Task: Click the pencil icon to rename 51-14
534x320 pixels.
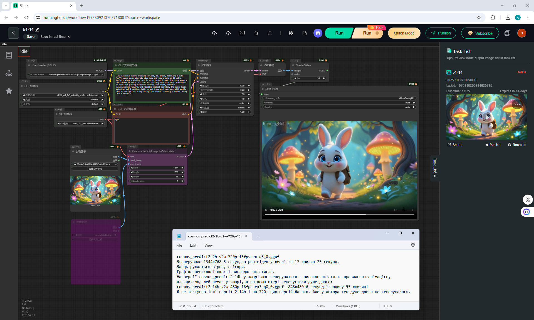Action: tap(38, 29)
